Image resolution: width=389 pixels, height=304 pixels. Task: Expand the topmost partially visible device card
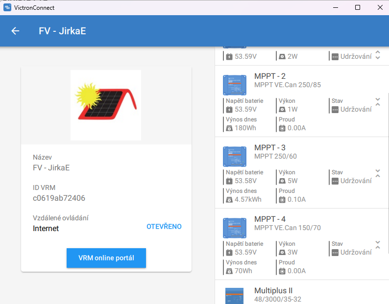pos(378,55)
